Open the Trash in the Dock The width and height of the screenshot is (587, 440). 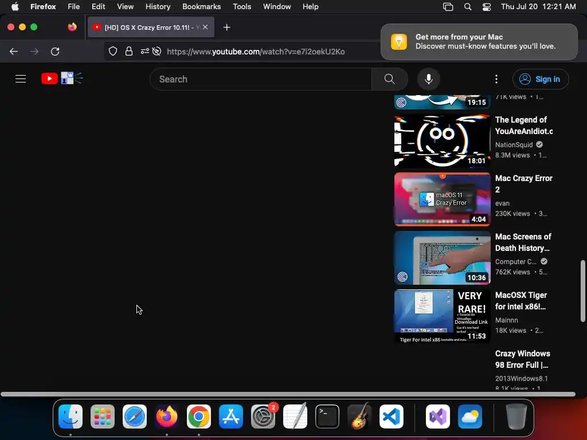[x=516, y=417]
